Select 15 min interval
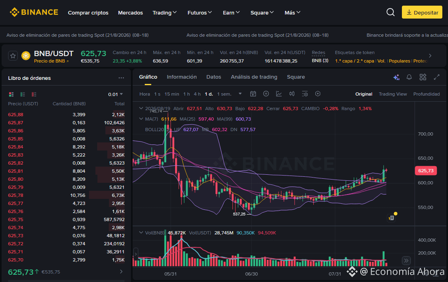 172,94
